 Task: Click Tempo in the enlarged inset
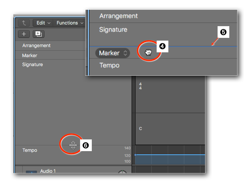tap(109, 65)
